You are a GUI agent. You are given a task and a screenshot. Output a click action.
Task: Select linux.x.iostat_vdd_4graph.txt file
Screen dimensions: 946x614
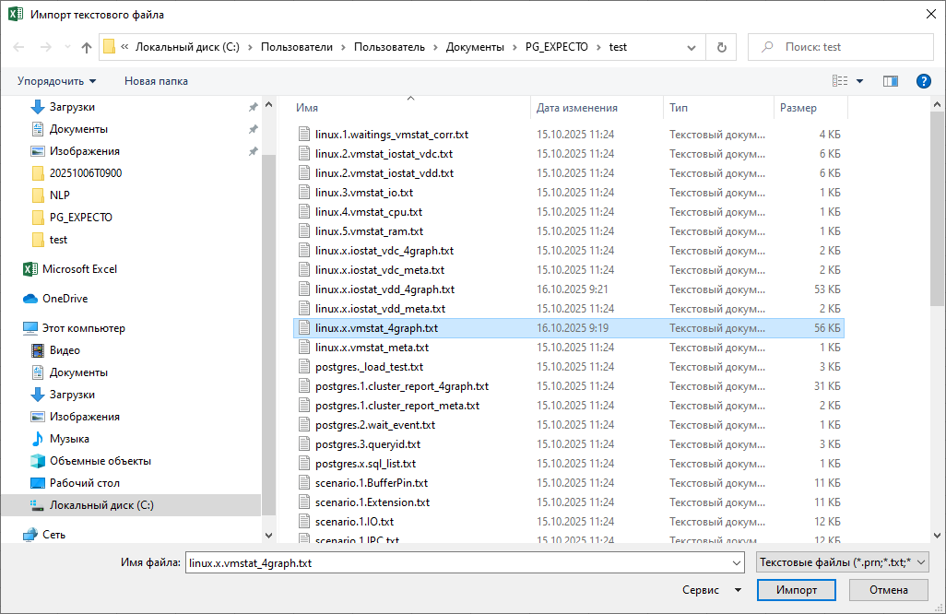click(384, 289)
